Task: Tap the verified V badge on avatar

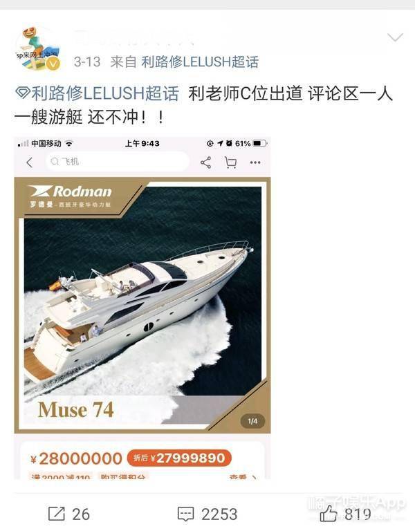Action: 53,64
